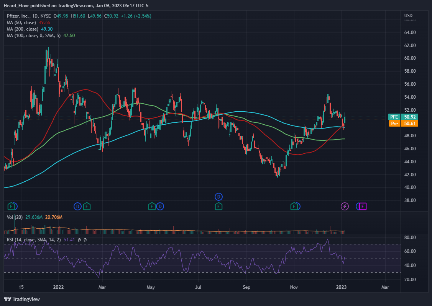Image resolution: width=432 pixels, height=306 pixels.
Task: Open the magenta upcoming earnings E marker
Action: pyautogui.click(x=363, y=206)
